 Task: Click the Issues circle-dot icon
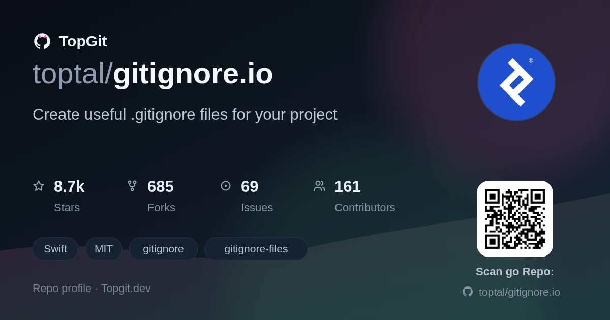[x=226, y=186]
